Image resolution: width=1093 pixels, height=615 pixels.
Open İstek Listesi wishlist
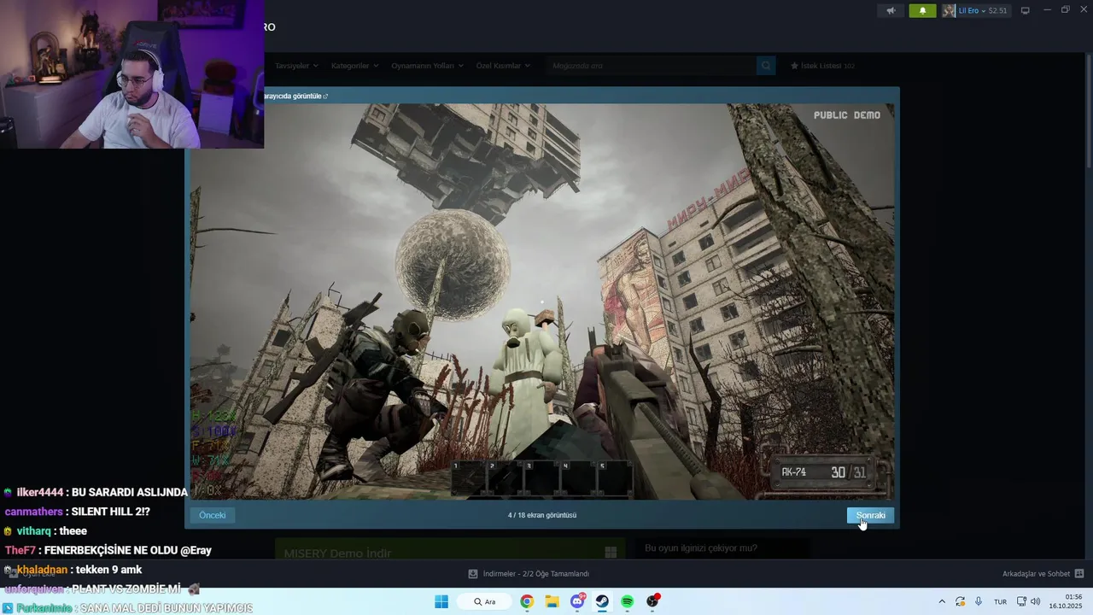coord(822,66)
